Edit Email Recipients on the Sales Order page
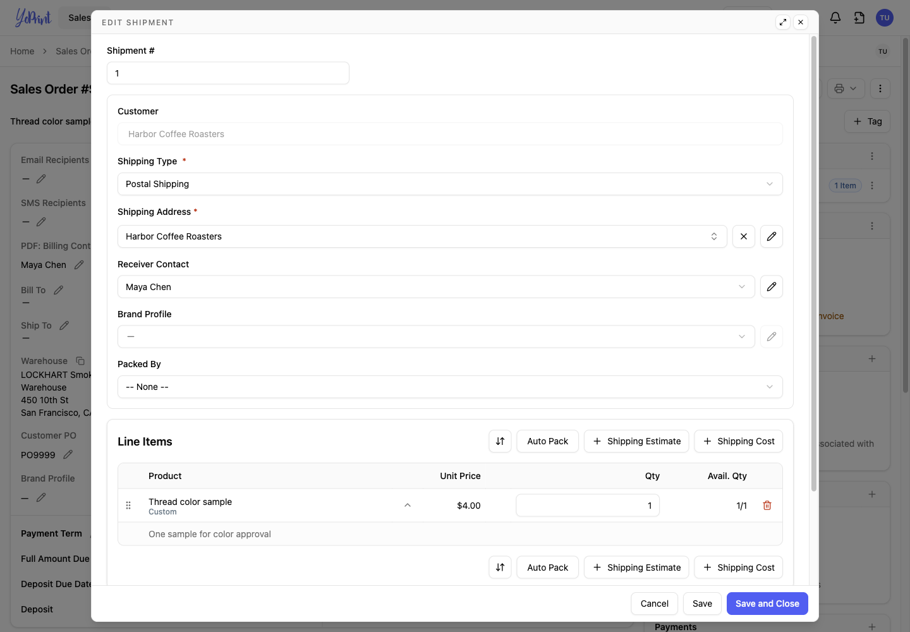This screenshot has height=632, width=910. [41, 179]
